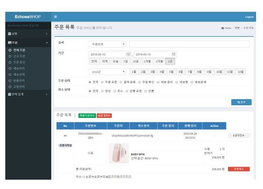Image resolution: width=263 pixels, height=189 pixels.
Task: Click the 3개월 period button
Action: pos(159,61)
